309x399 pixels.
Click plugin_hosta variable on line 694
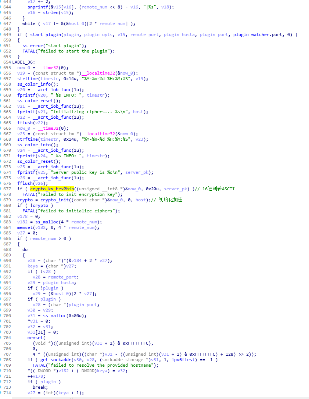(58, 283)
